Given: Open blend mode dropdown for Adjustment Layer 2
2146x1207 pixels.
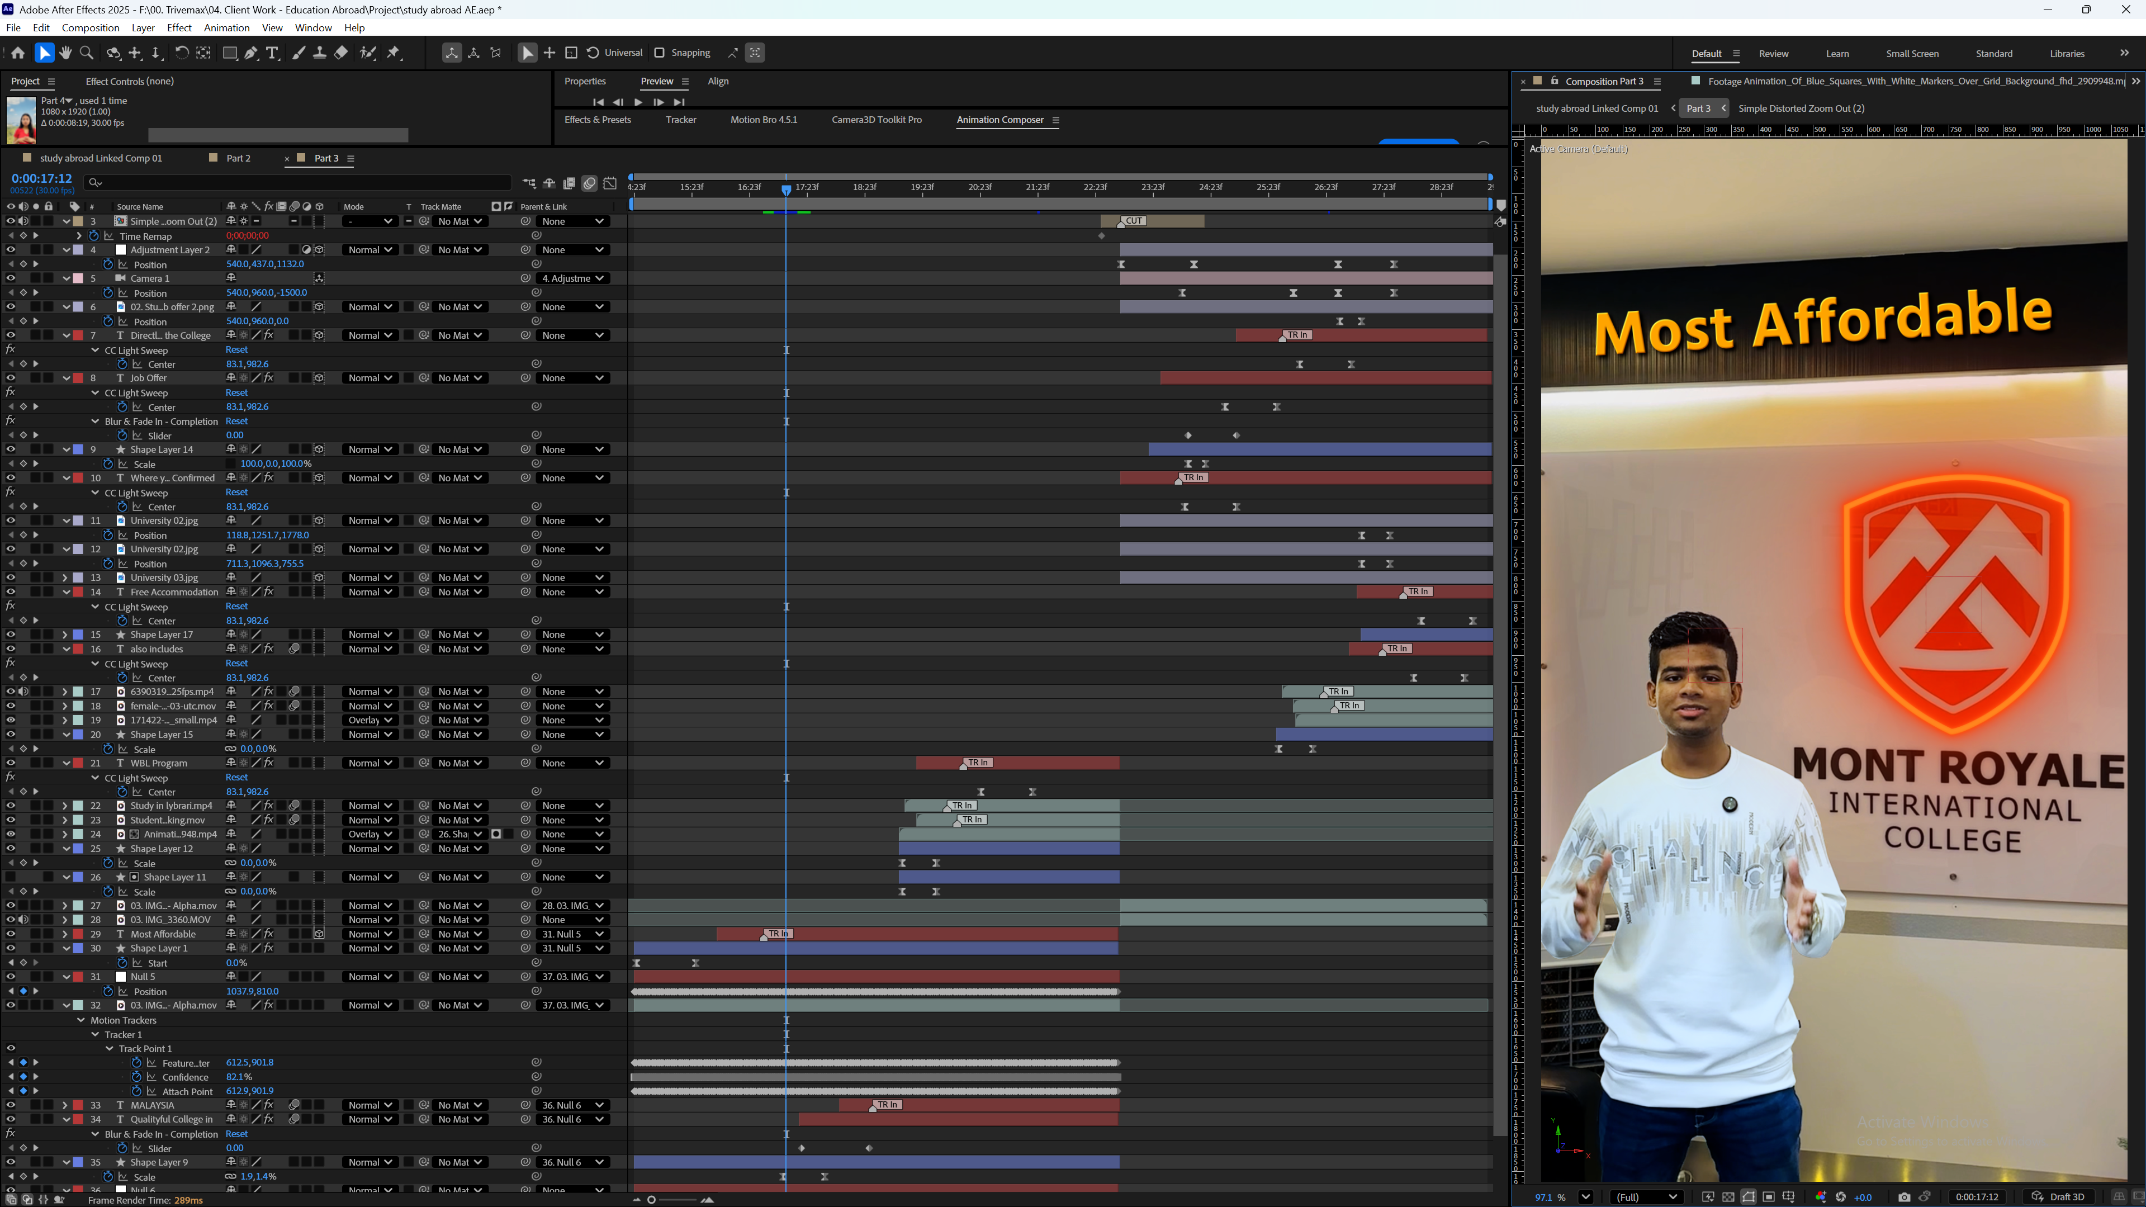Looking at the screenshot, I should pyautogui.click(x=370, y=250).
